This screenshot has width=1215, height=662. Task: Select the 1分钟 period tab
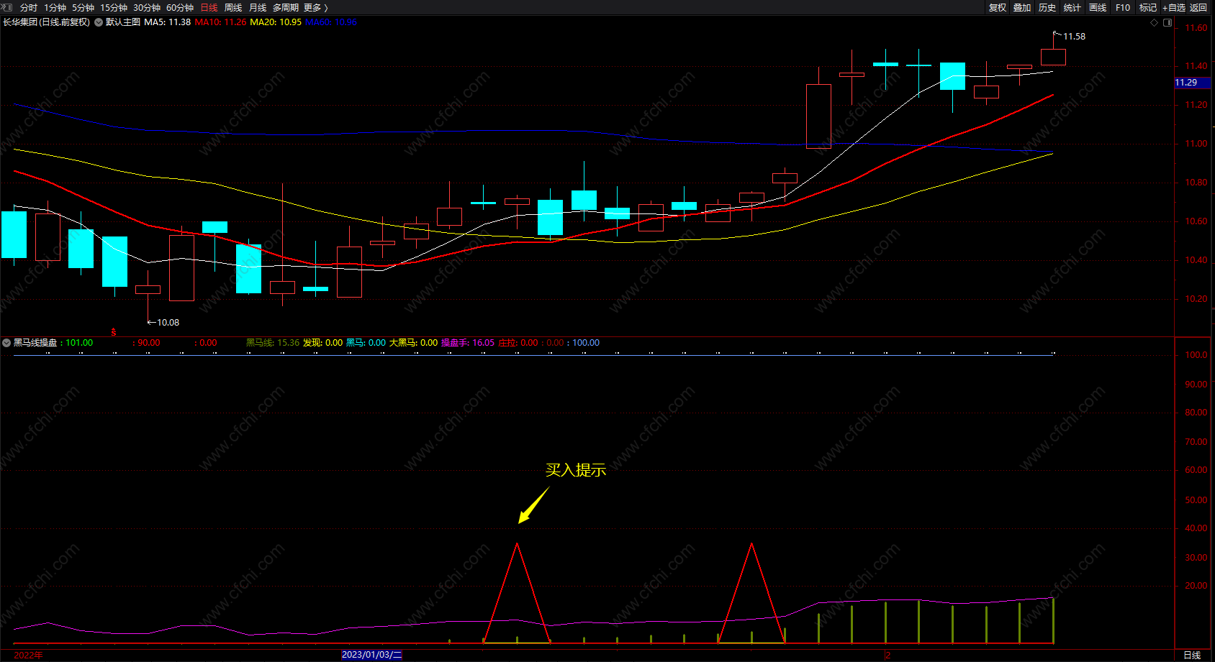(x=55, y=7)
